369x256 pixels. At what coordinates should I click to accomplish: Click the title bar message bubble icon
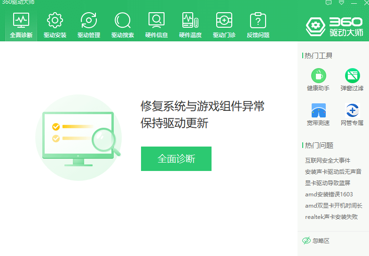(x=329, y=2)
